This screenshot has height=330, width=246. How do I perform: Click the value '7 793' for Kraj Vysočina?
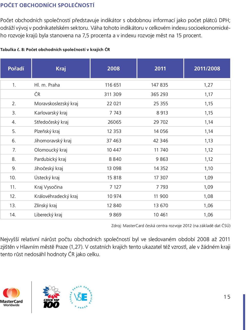[162, 187]
